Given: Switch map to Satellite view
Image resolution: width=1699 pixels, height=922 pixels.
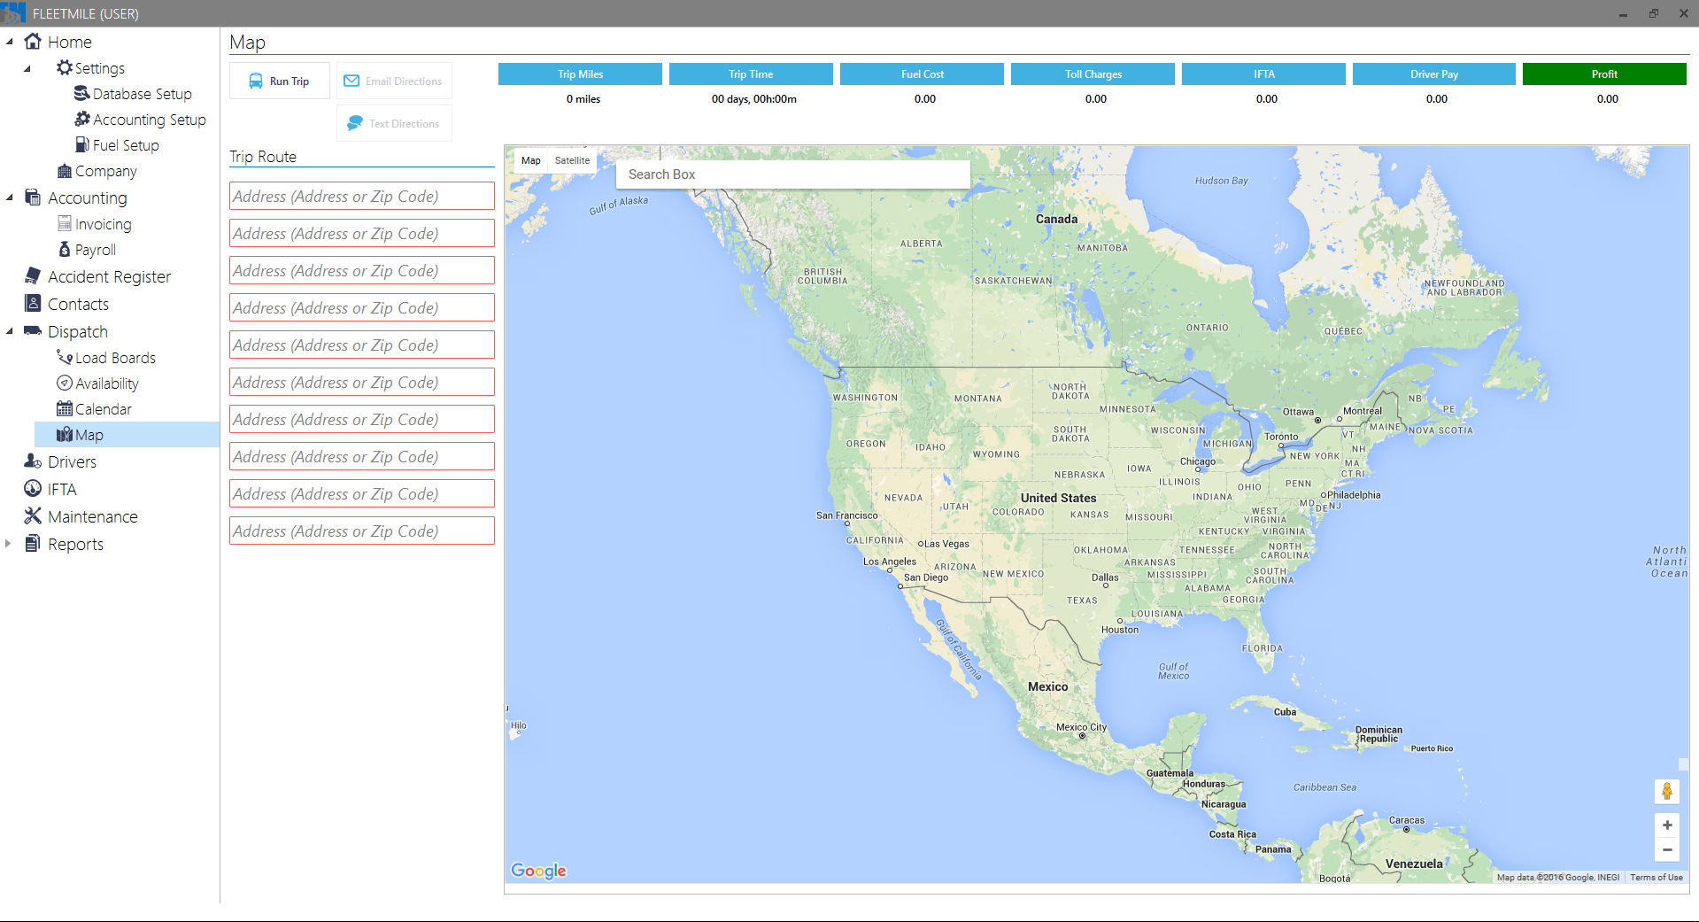Looking at the screenshot, I should click(x=572, y=160).
